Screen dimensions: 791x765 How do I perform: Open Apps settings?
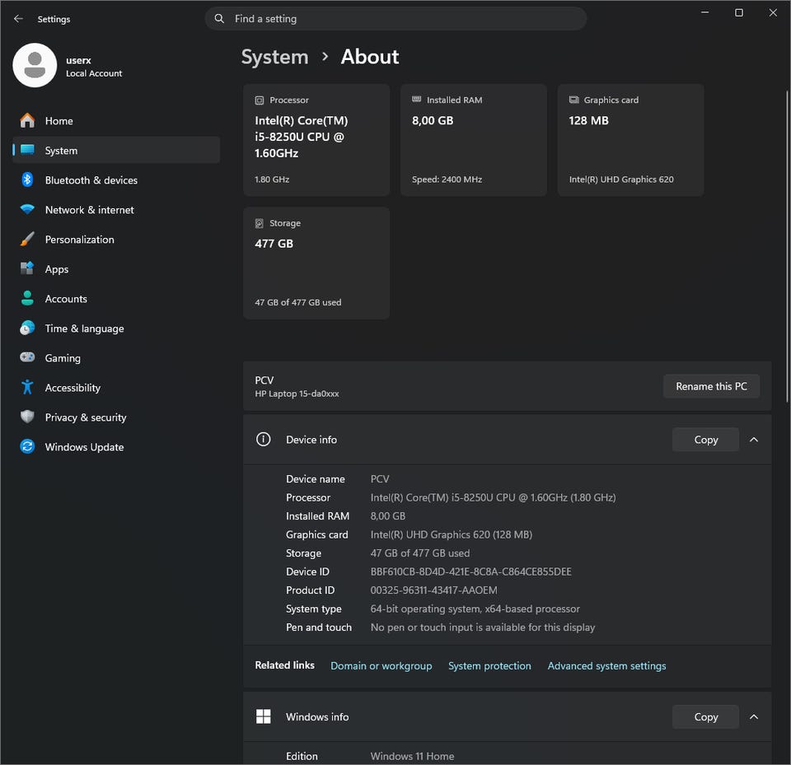(116, 268)
